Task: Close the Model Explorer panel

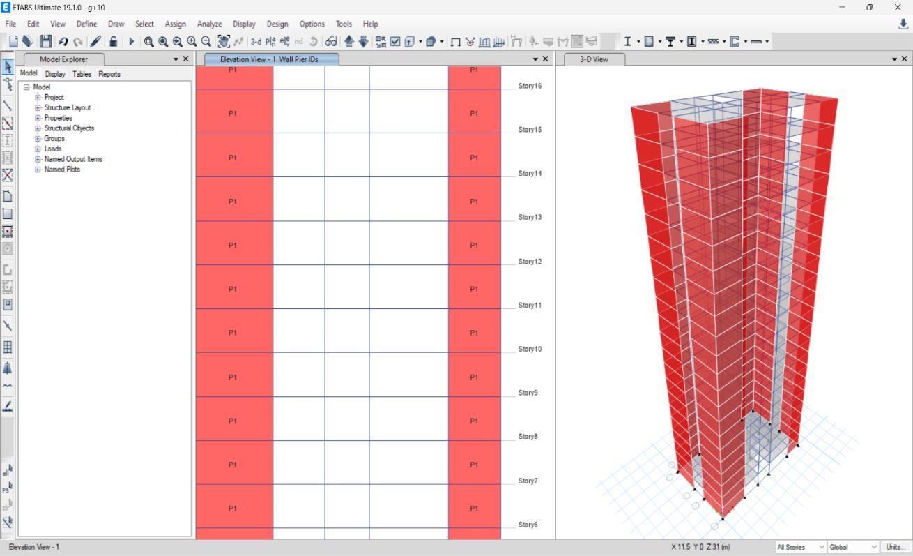Action: click(x=185, y=59)
